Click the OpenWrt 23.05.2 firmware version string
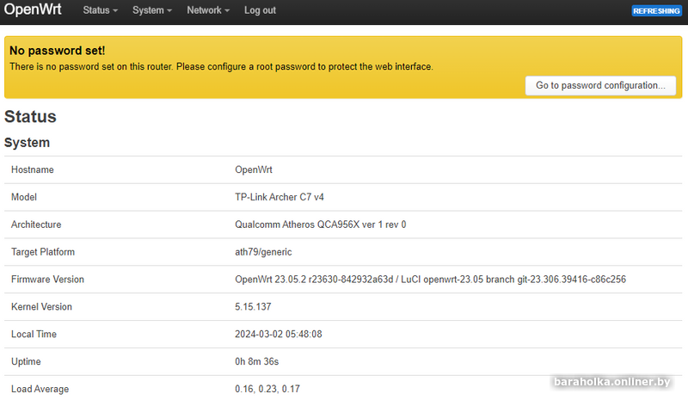This screenshot has height=400, width=688. pyautogui.click(x=430, y=280)
